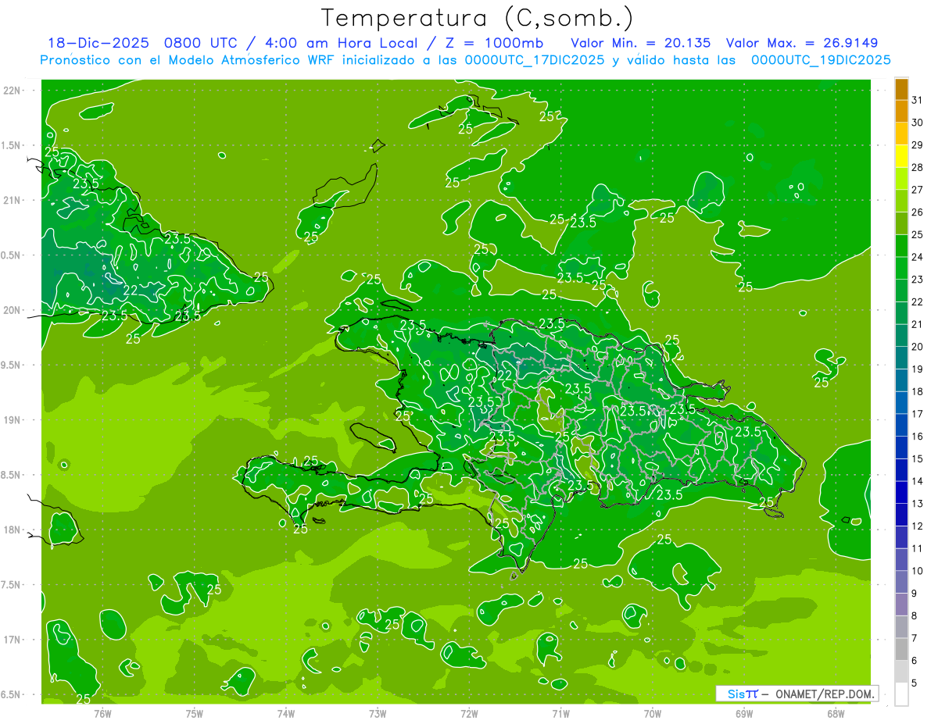Click colorbar label '31'

click(x=918, y=100)
